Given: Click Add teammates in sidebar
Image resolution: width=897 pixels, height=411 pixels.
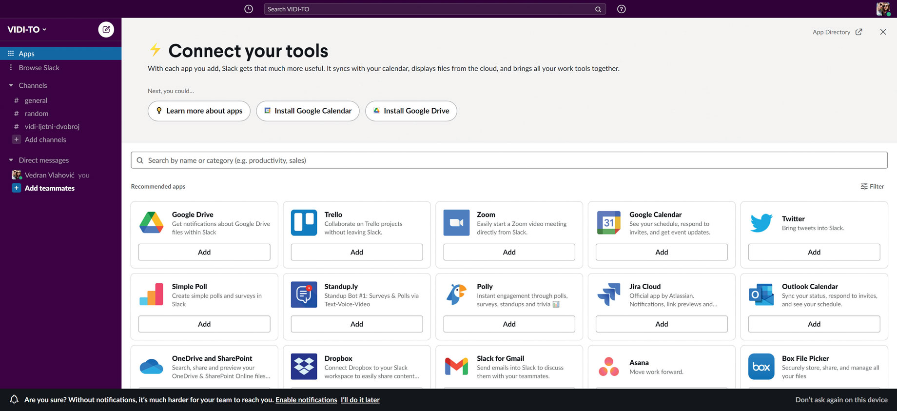Looking at the screenshot, I should coord(50,188).
